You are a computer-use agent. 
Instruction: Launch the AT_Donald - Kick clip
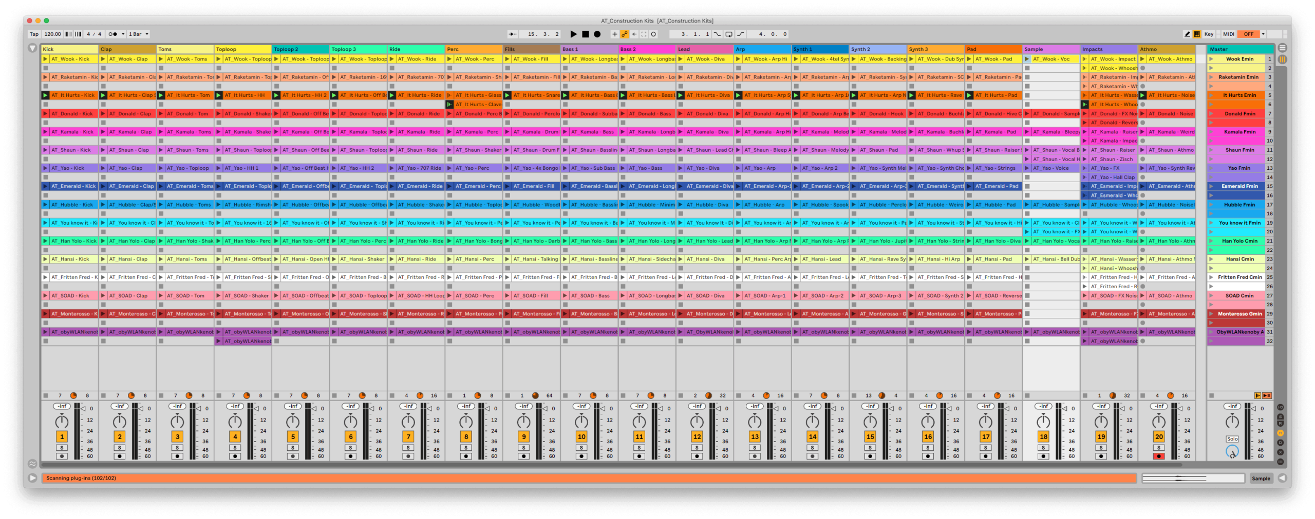[x=46, y=114]
